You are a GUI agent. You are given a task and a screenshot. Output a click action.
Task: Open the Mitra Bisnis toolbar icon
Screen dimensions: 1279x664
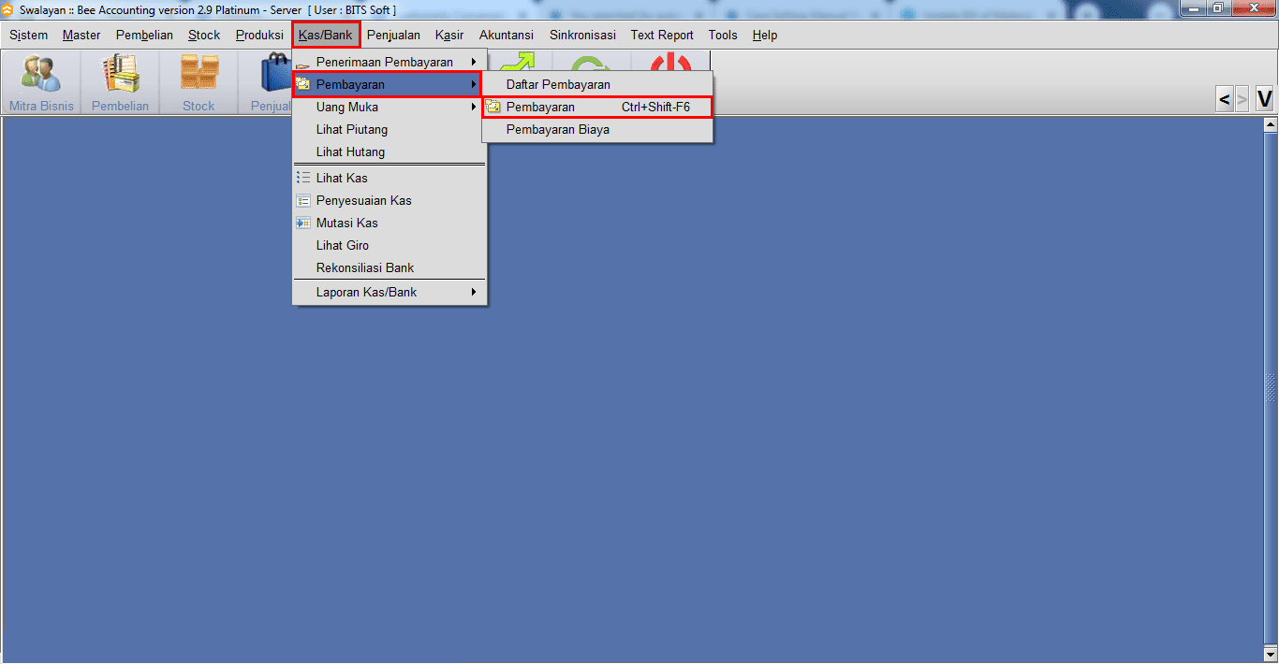pos(41,82)
